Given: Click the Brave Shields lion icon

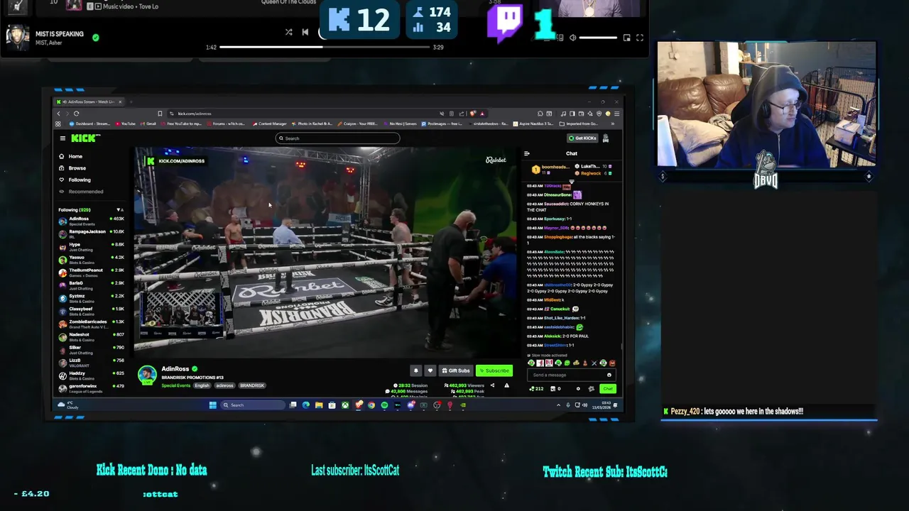Looking at the screenshot, I should pos(473,114).
